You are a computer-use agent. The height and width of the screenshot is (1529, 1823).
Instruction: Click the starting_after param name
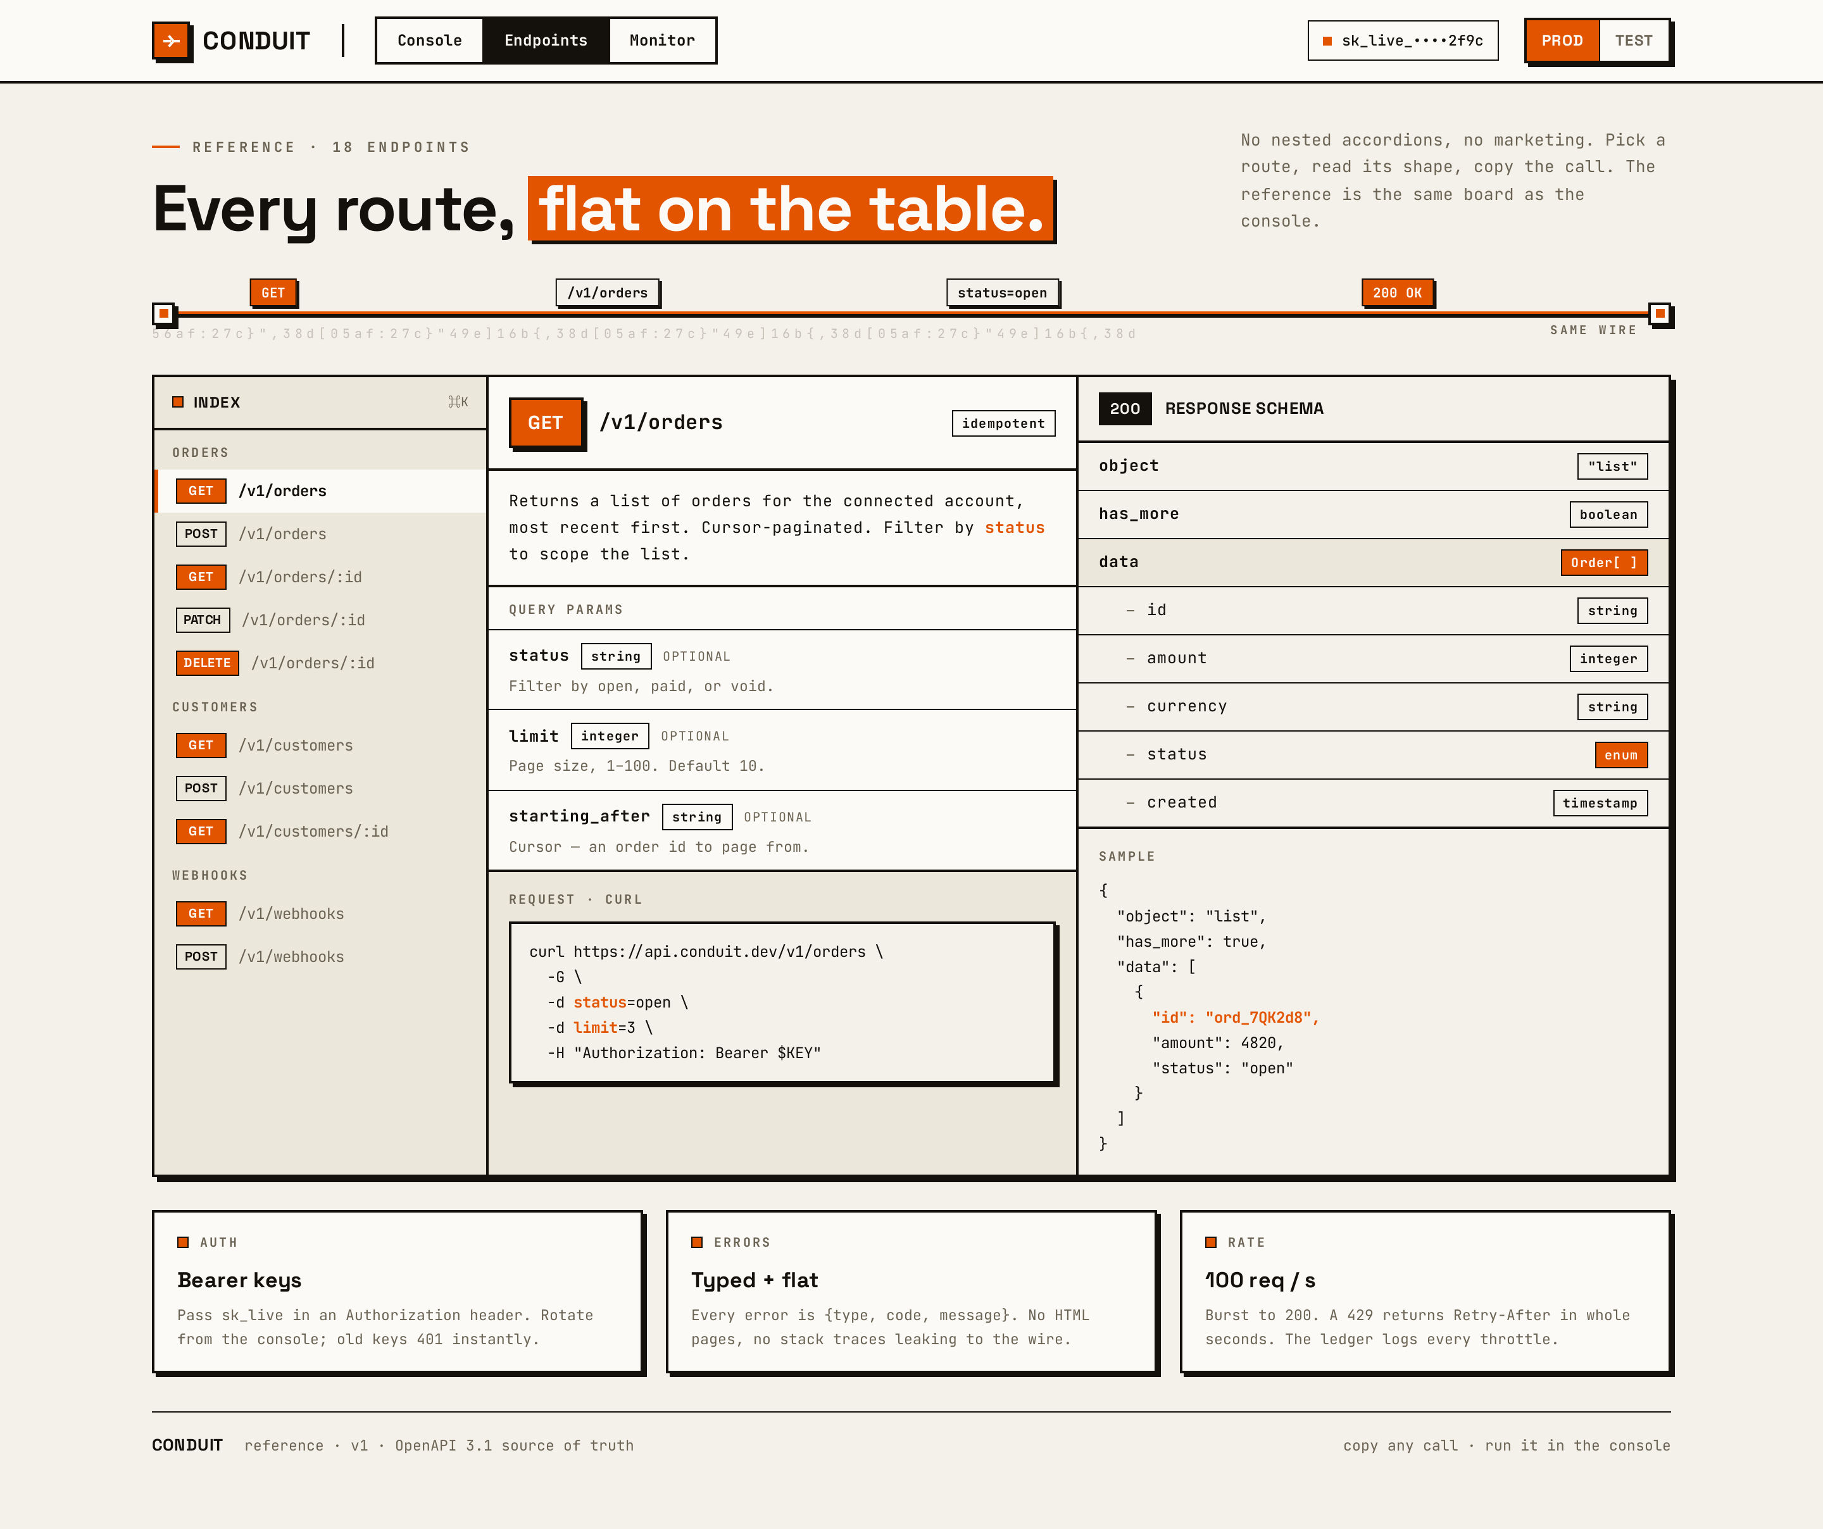point(579,816)
